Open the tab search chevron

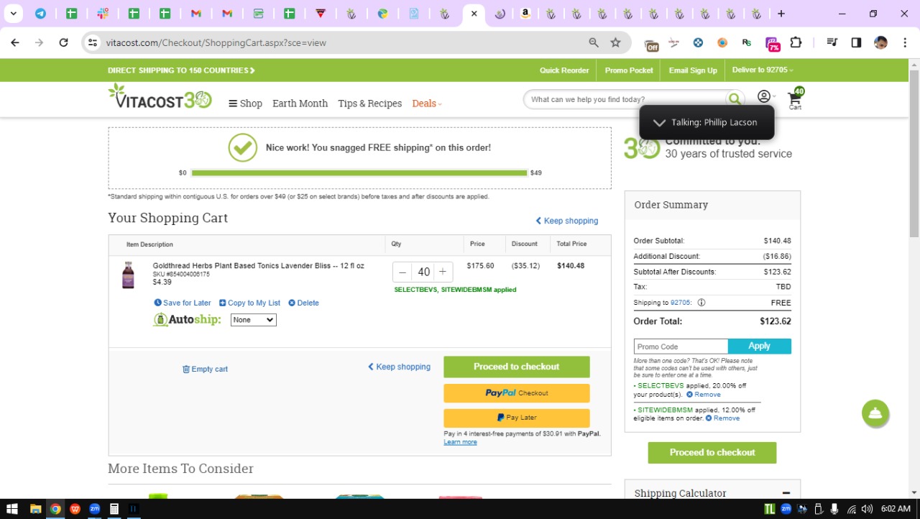(13, 14)
